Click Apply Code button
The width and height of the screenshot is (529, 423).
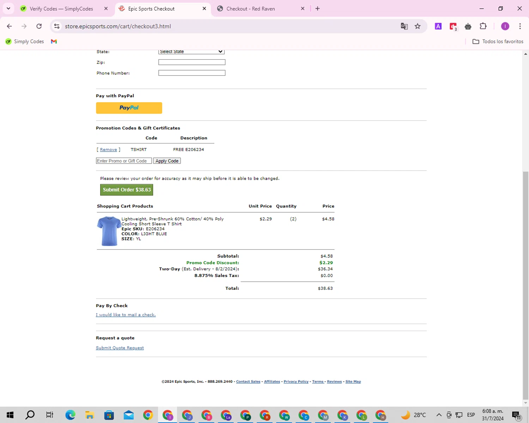(x=167, y=161)
